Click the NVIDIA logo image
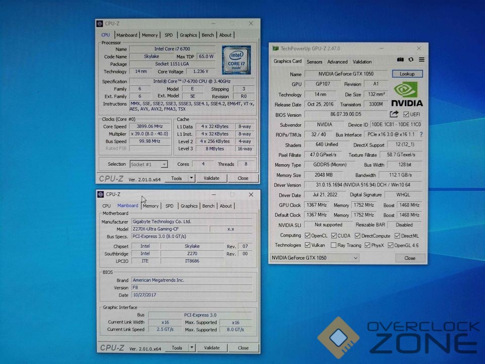The width and height of the screenshot is (485, 364). coord(408,95)
